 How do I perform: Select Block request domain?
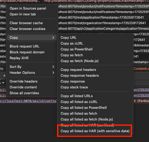(x=27, y=52)
